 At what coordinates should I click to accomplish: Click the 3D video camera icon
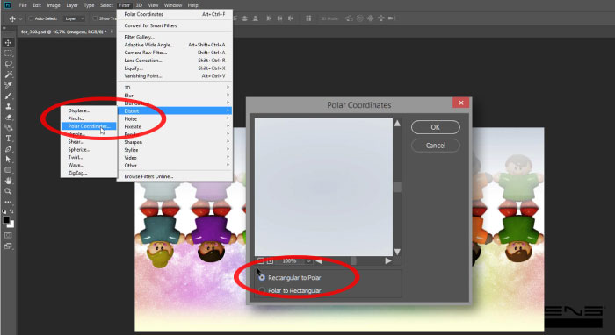pos(392,18)
